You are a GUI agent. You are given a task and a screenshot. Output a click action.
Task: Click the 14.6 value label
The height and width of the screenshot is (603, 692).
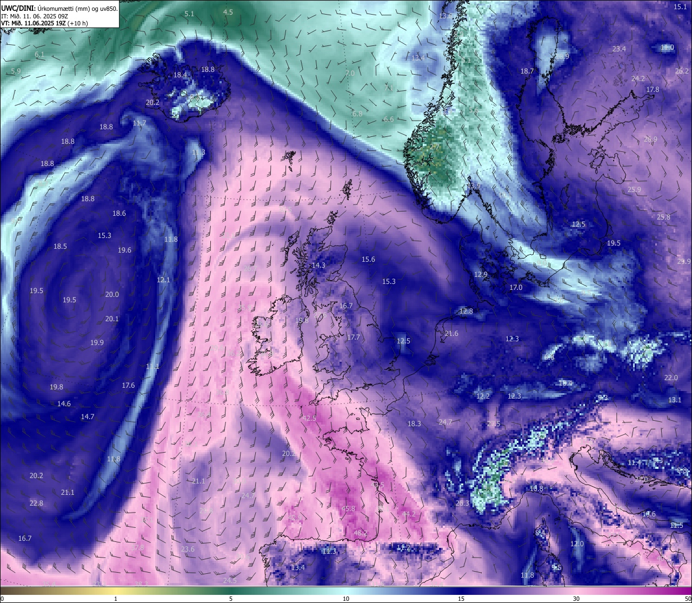64,403
